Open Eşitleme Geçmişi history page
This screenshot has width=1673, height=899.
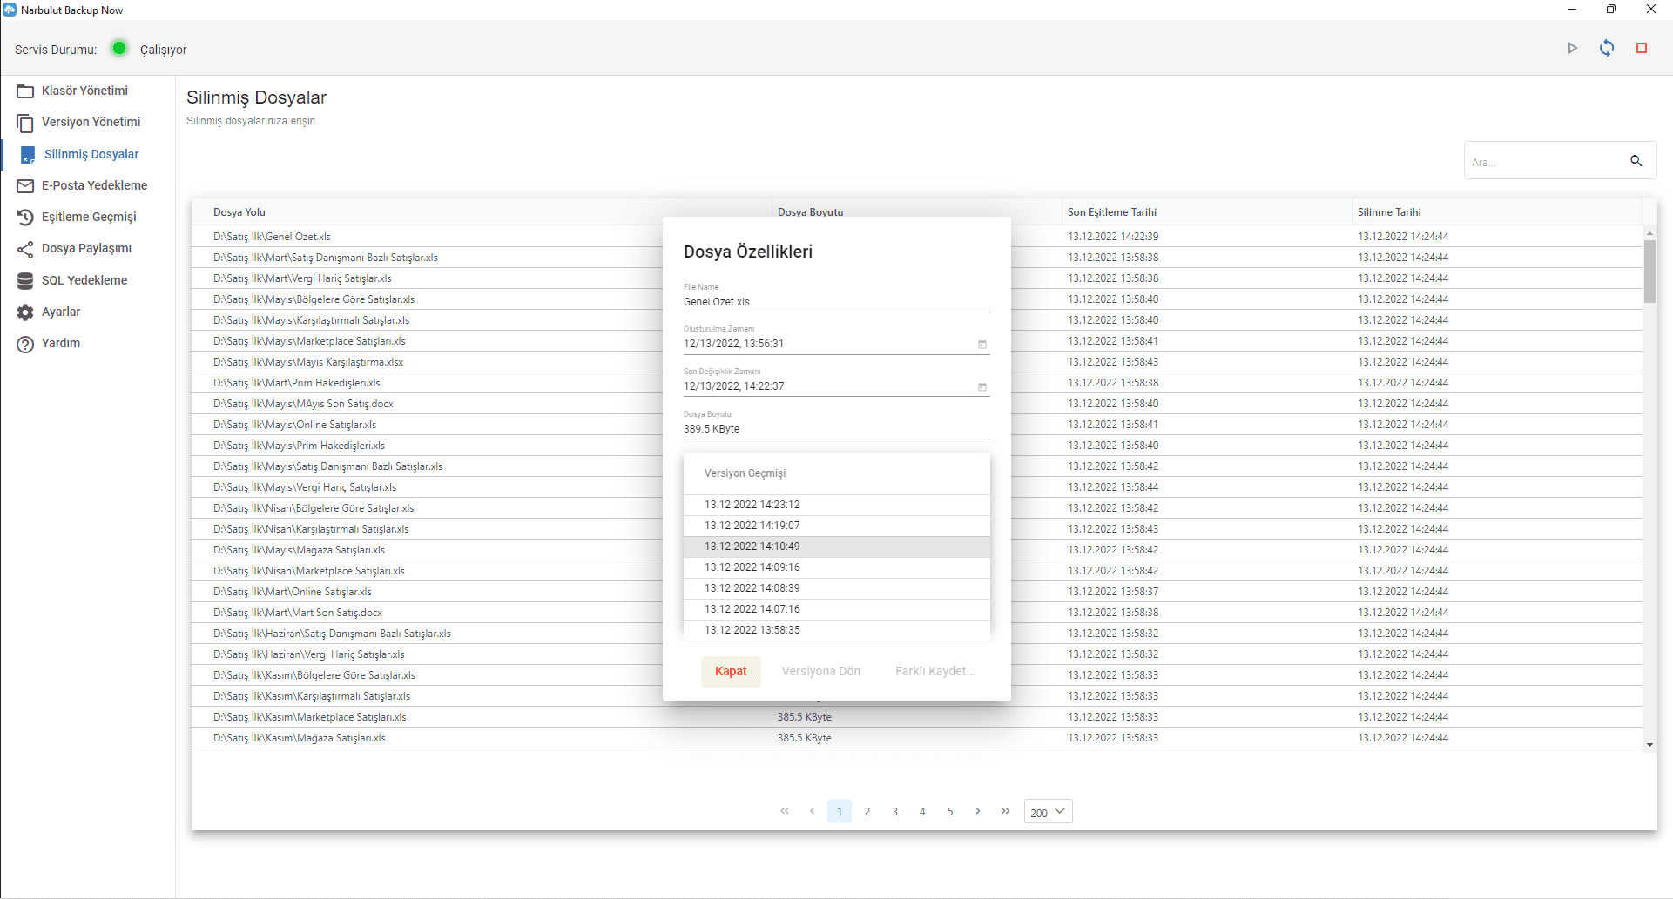click(x=89, y=217)
